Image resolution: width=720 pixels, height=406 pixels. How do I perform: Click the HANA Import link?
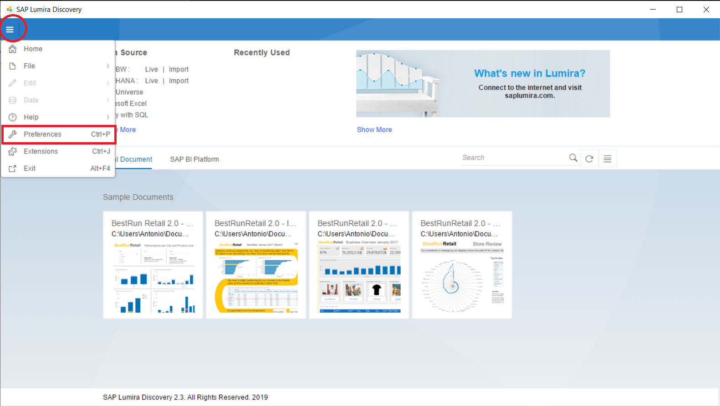(179, 81)
